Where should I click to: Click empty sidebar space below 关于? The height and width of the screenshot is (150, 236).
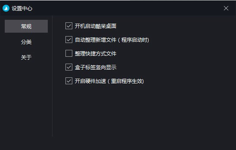pos(26,99)
